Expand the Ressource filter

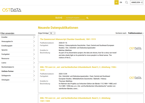coord(18,58)
